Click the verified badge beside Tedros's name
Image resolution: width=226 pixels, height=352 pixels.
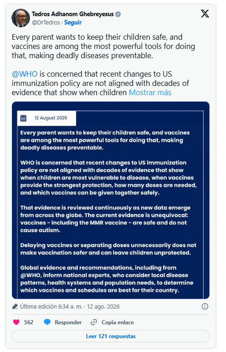tap(118, 14)
